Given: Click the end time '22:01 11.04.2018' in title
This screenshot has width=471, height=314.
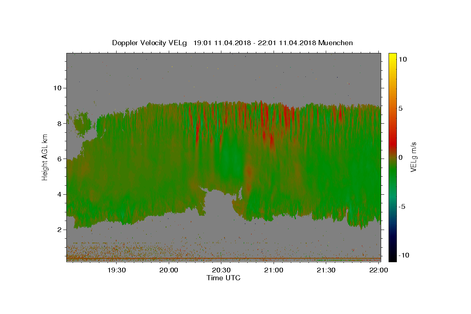Looking at the screenshot, I should [287, 43].
